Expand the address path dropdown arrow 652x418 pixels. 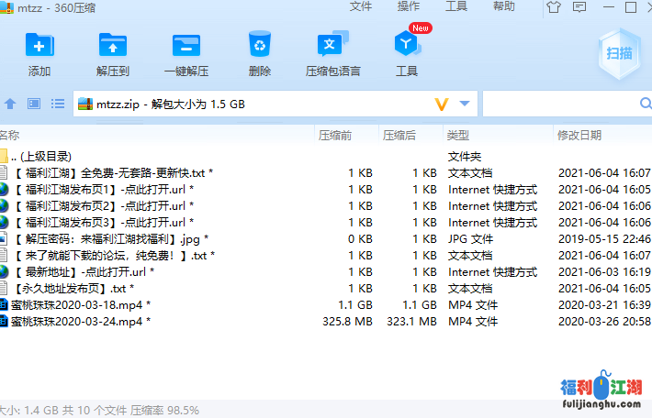(465, 104)
